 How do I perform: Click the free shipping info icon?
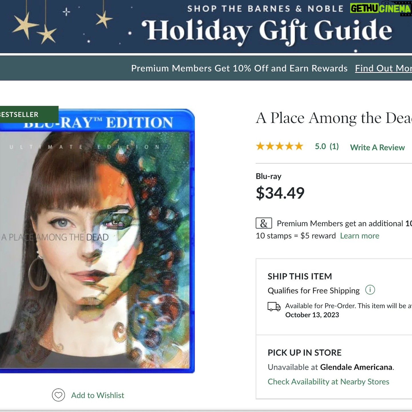[370, 290]
